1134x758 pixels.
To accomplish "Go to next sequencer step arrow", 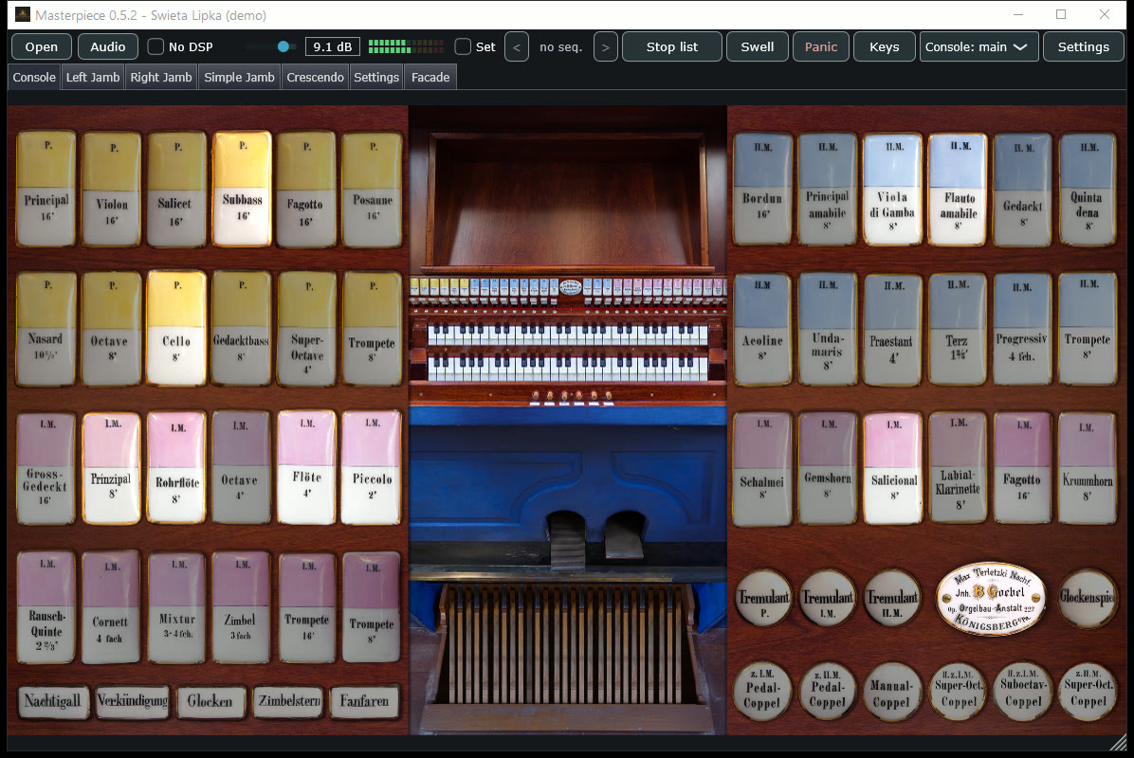I will point(605,47).
